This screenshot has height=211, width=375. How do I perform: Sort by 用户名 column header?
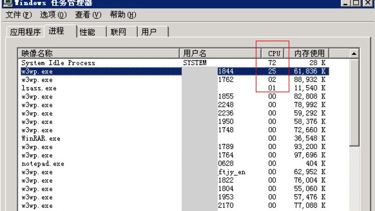pyautogui.click(x=220, y=53)
